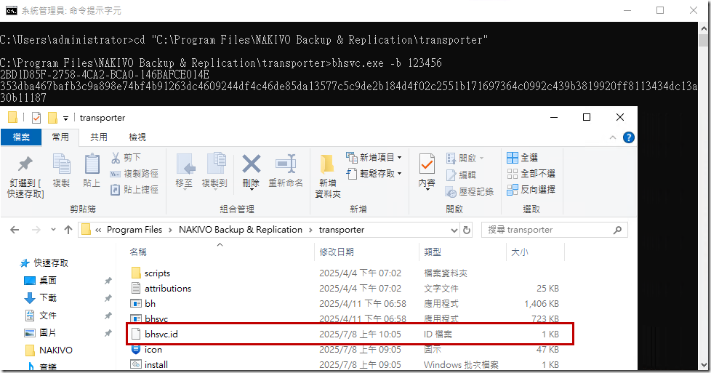Open the File ribbon tab
The image size is (711, 373).
point(21,137)
